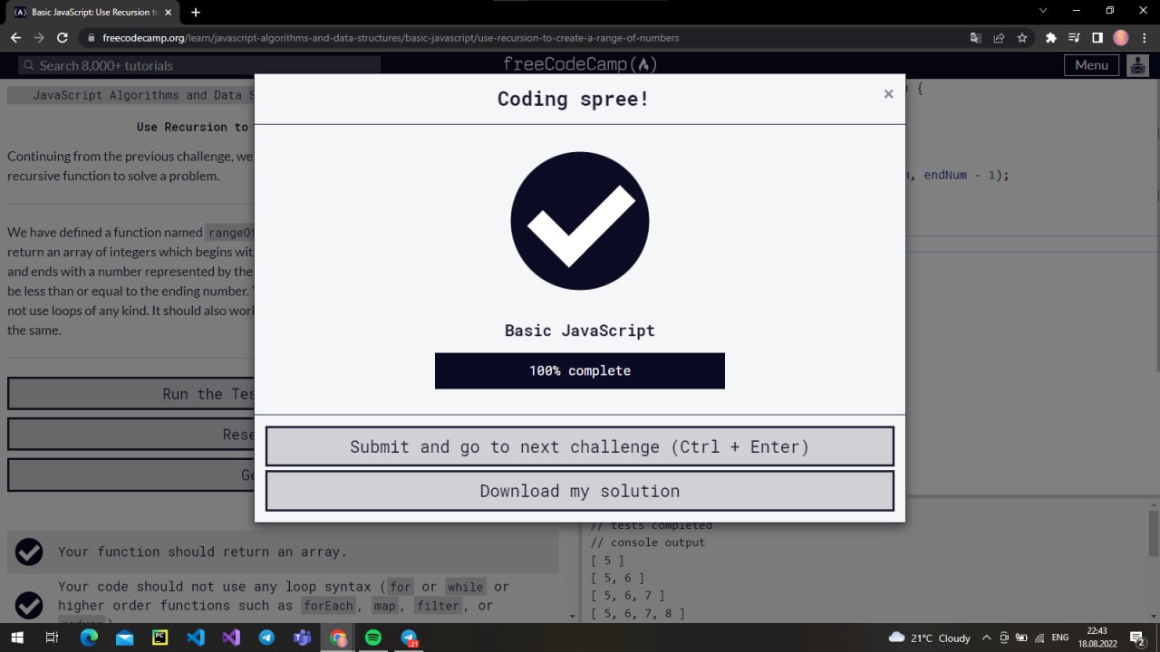Open Microsoft Teams from taskbar
Image resolution: width=1160 pixels, height=652 pixels.
click(x=302, y=638)
